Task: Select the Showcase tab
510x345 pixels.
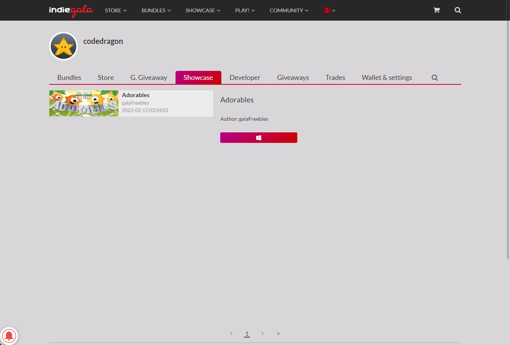Action: coord(198,78)
